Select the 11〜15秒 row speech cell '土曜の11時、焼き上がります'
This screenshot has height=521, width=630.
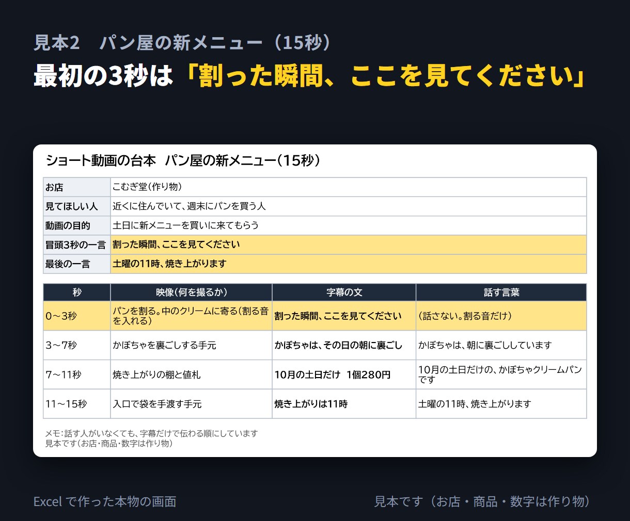[501, 404]
